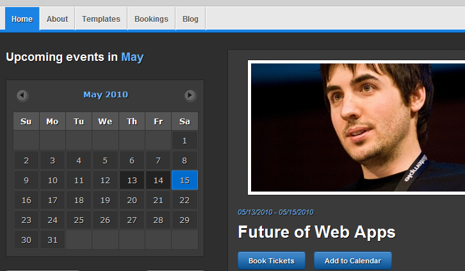The image size is (465, 271).
Task: Open the Future of Web Apps event photo
Action: click(x=356, y=127)
